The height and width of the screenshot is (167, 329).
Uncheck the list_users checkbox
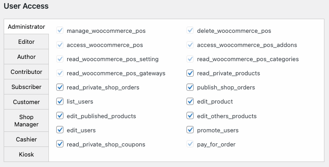pyautogui.click(x=60, y=101)
